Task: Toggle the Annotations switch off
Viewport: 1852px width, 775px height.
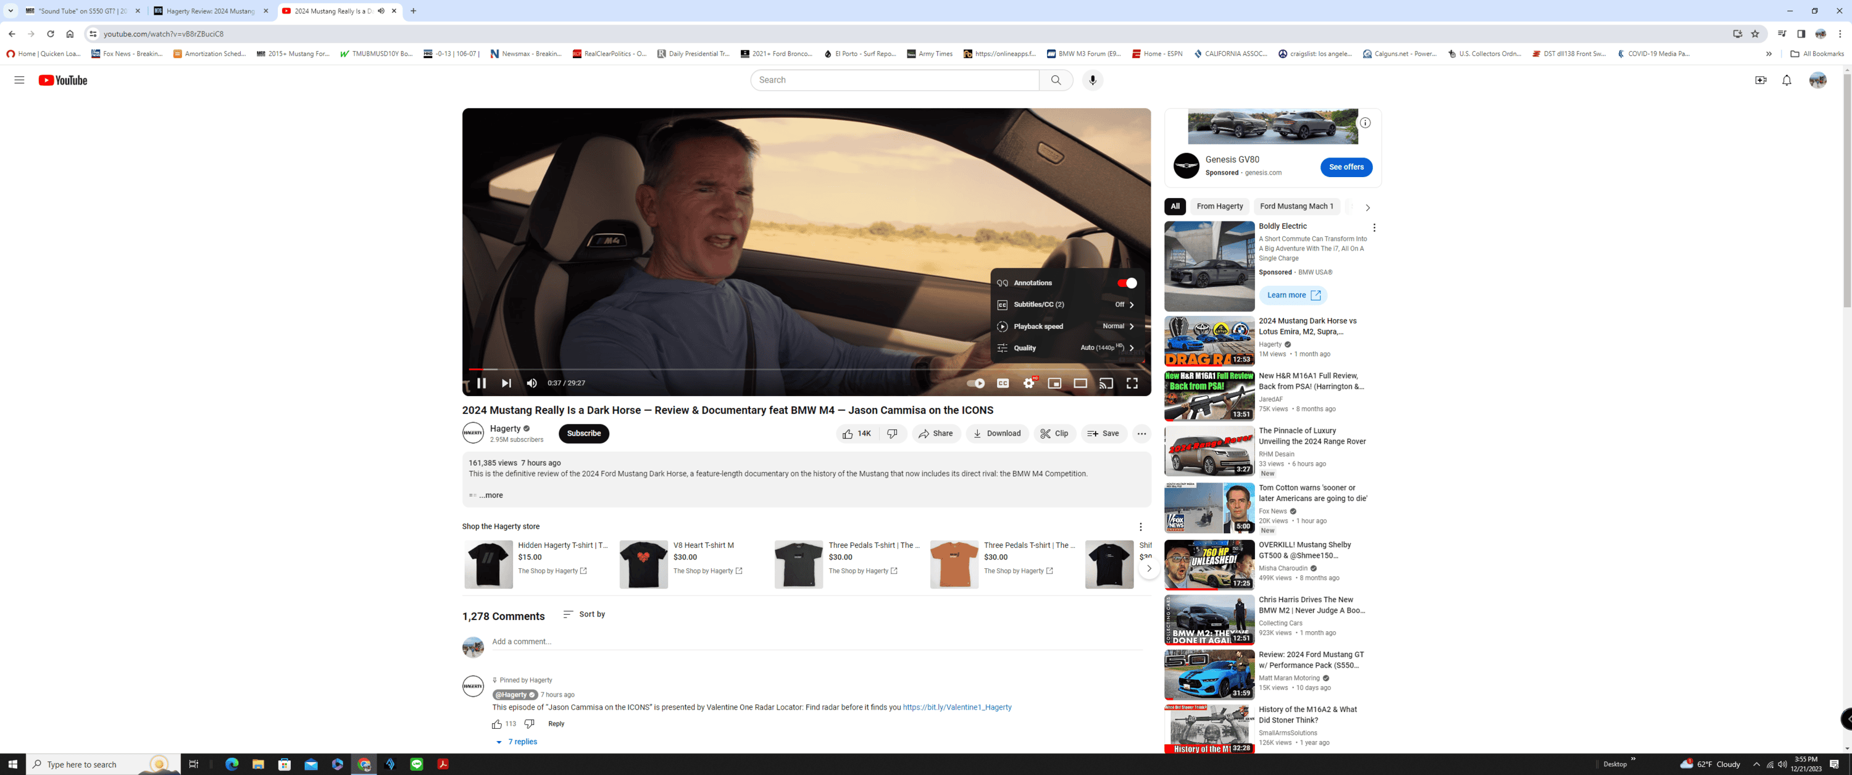Action: click(1127, 283)
